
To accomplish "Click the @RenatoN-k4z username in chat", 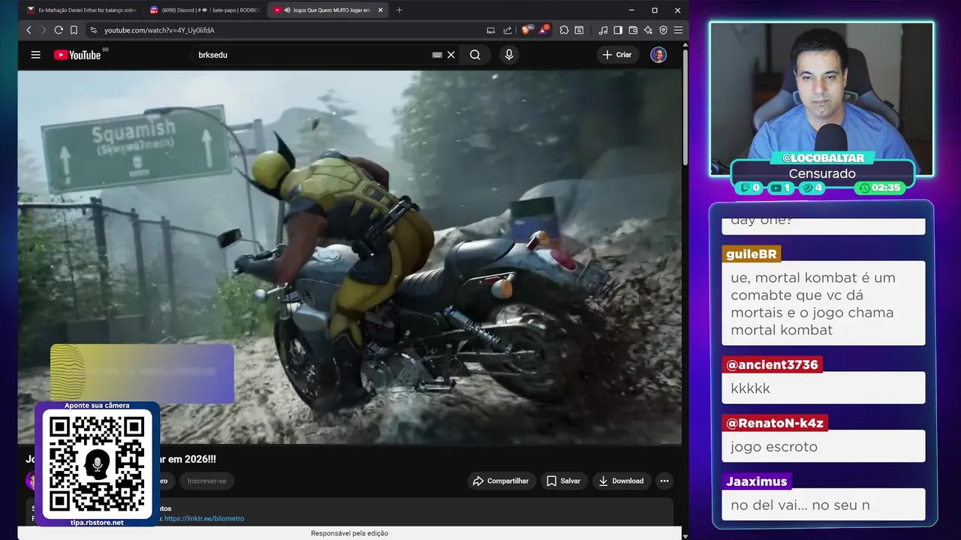I will pyautogui.click(x=776, y=423).
